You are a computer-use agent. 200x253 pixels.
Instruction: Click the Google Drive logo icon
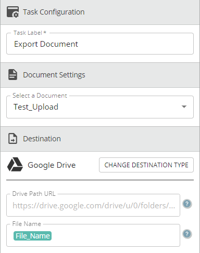pyautogui.click(x=15, y=165)
